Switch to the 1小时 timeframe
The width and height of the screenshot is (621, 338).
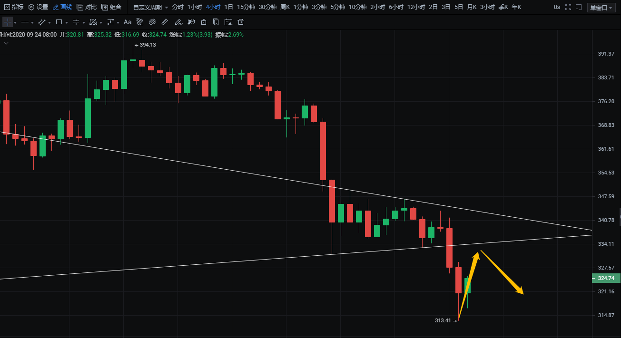[x=194, y=7]
